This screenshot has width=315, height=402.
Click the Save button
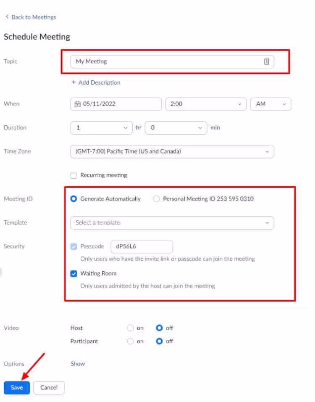(x=17, y=388)
